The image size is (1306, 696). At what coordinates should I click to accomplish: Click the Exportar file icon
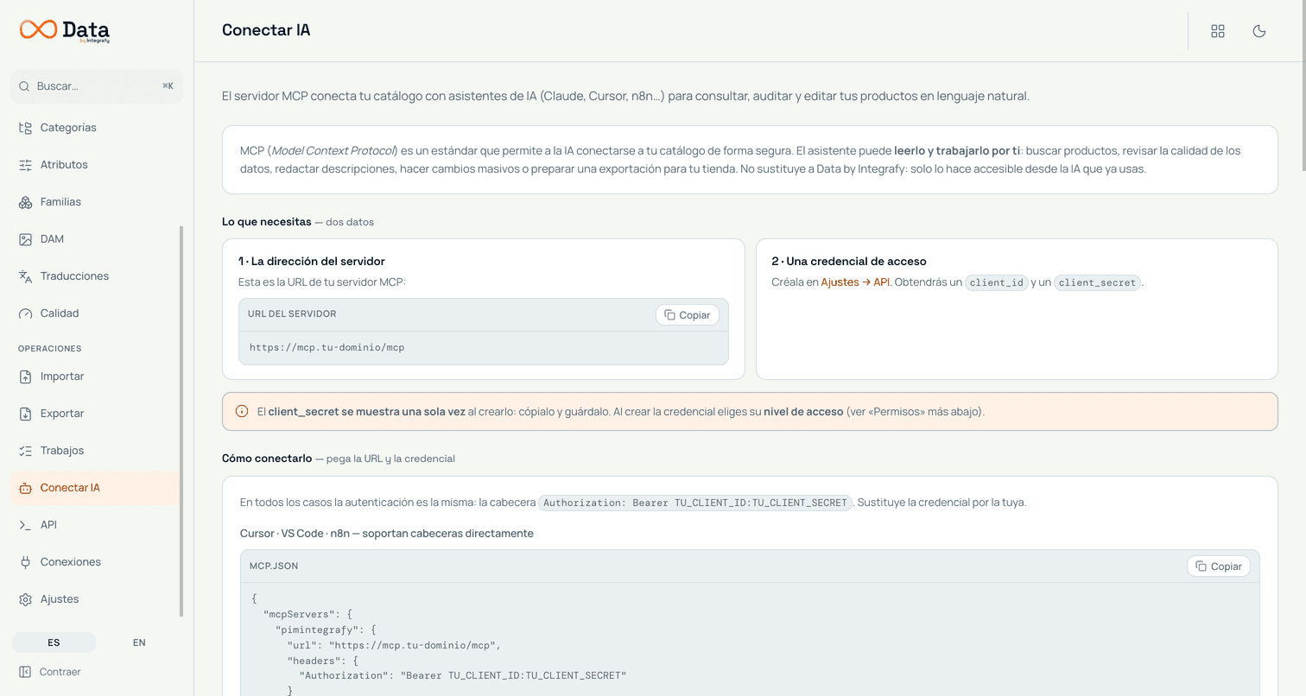click(25, 414)
